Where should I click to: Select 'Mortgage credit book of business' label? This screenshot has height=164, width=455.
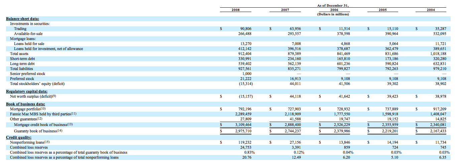coord(43,125)
